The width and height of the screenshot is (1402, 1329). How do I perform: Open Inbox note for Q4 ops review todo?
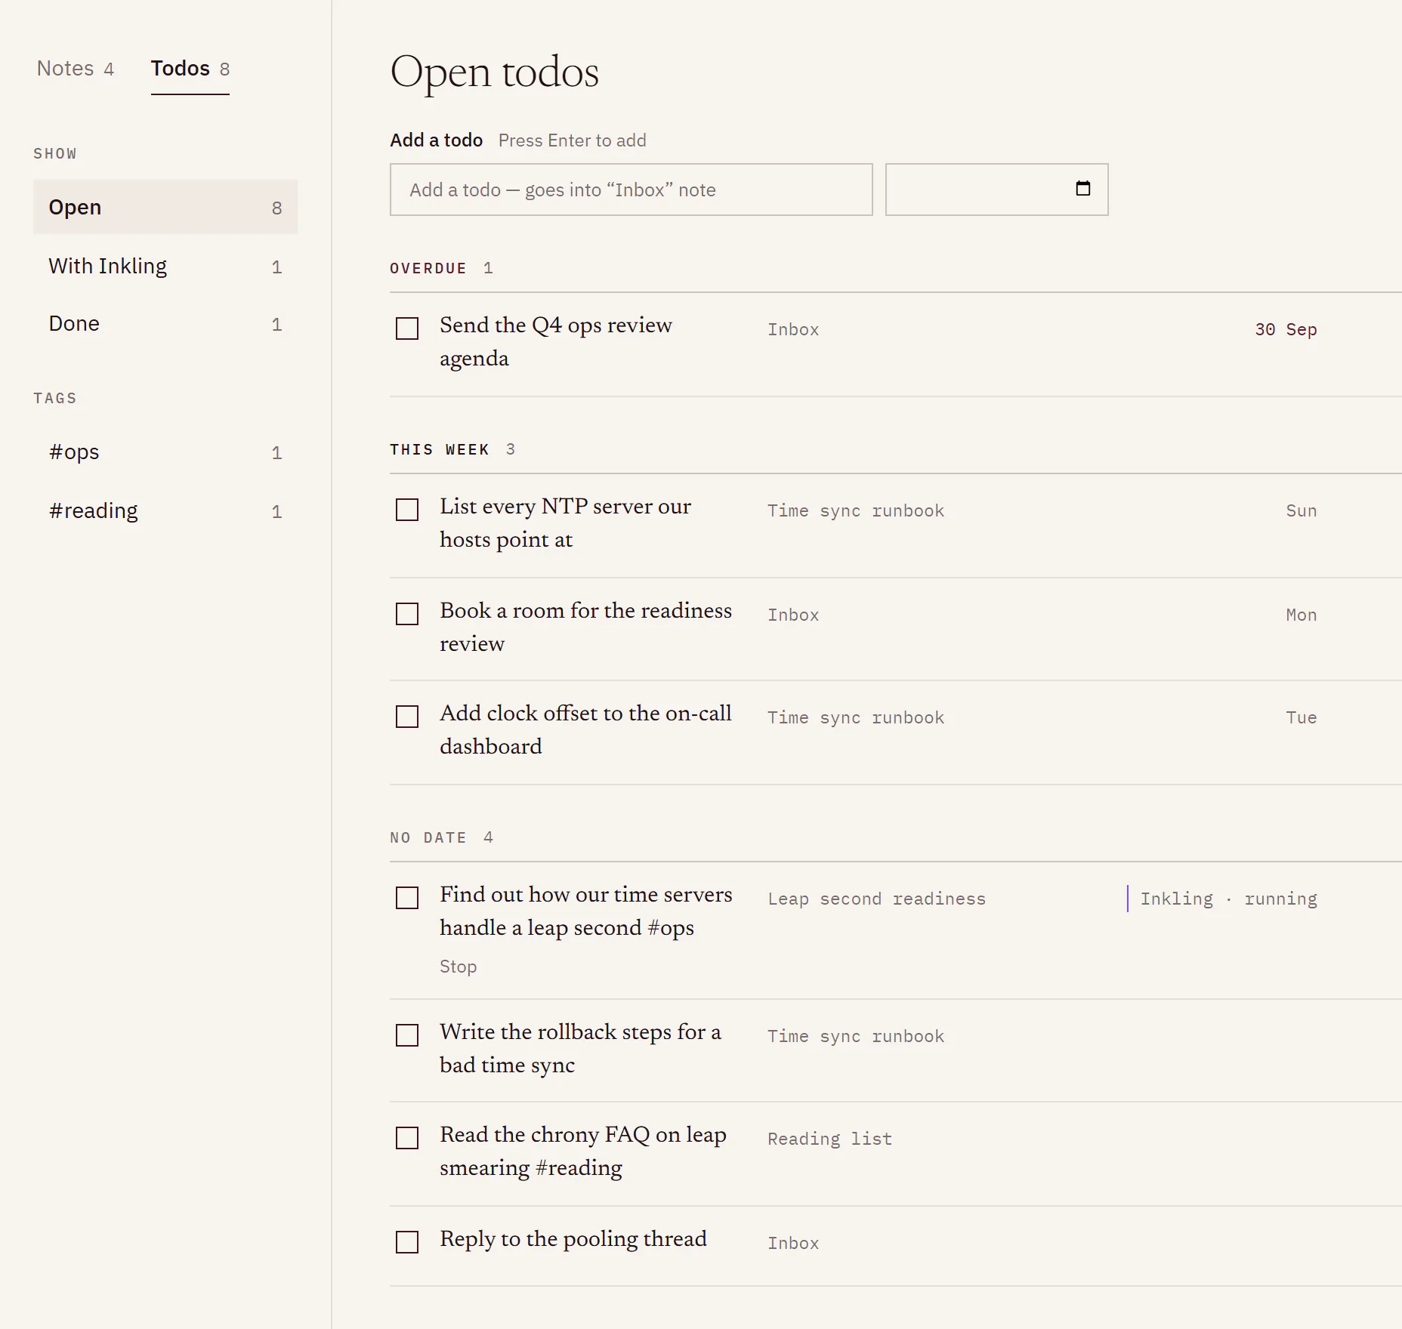pos(793,329)
